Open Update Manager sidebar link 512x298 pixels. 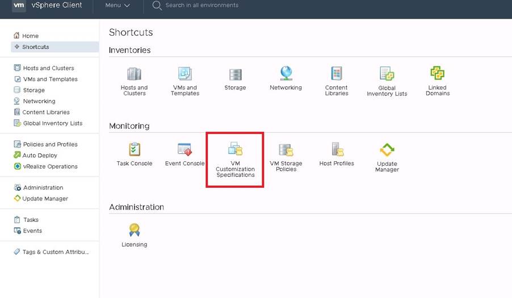pos(45,199)
